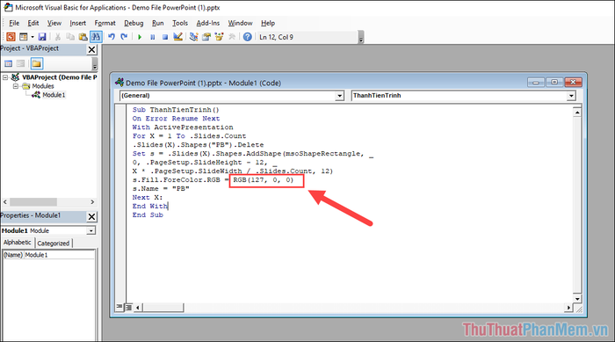Toggle Design Mode icon
The height and width of the screenshot is (342, 615).
tap(177, 37)
